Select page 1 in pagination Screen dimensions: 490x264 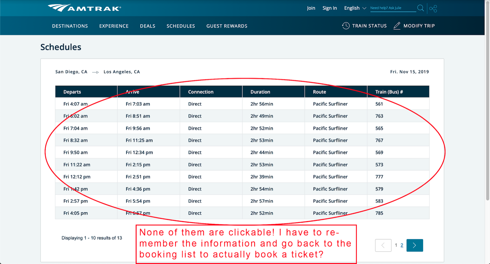click(396, 245)
